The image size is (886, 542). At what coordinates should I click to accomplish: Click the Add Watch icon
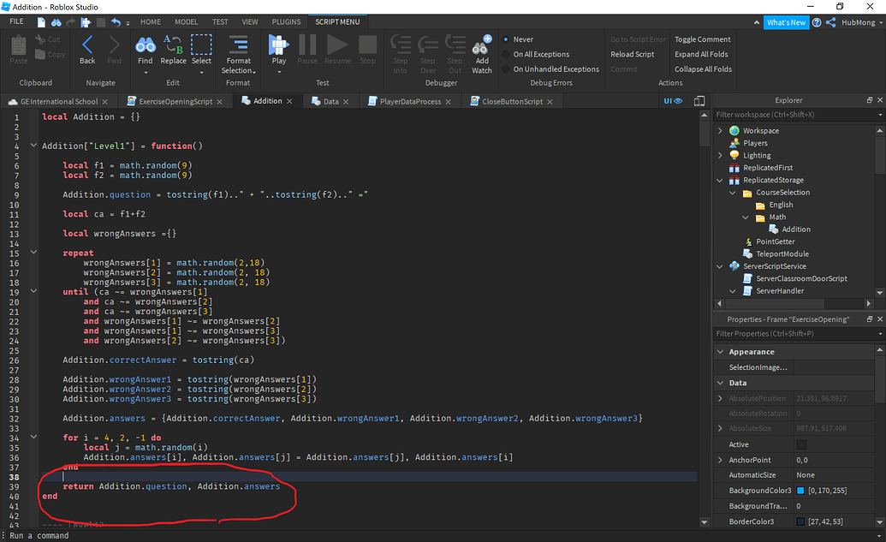482,44
